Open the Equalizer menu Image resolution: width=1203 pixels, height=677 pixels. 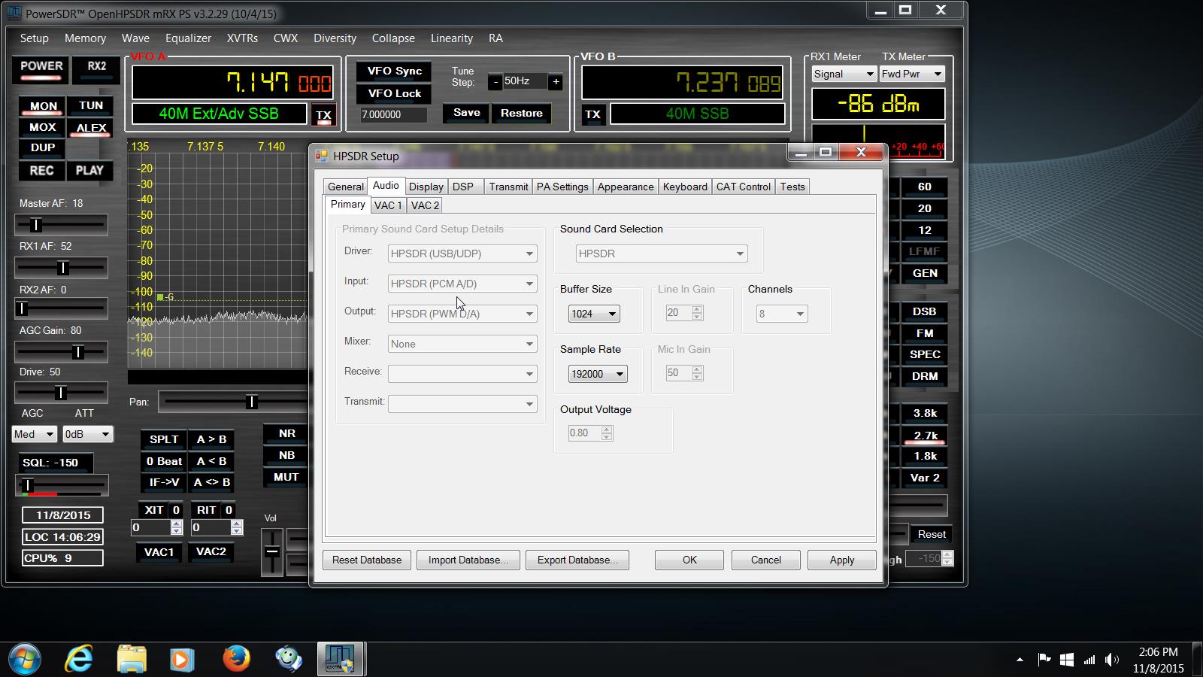[188, 38]
